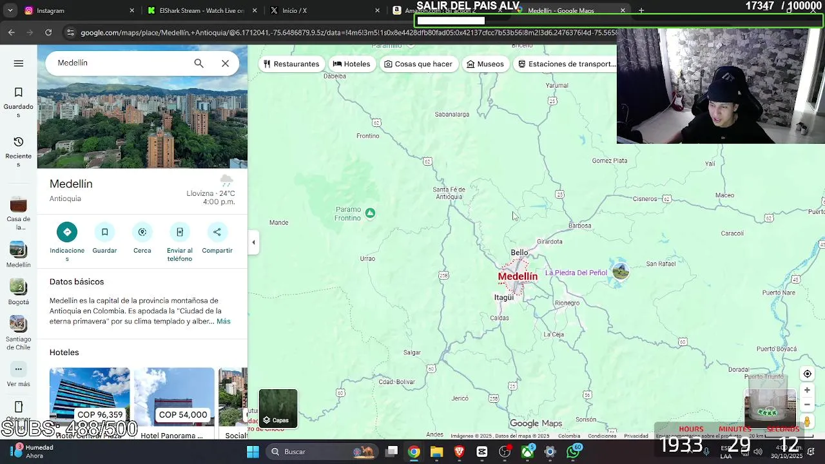Open the Condiciones footer link
825x464 pixels.
tap(602, 436)
